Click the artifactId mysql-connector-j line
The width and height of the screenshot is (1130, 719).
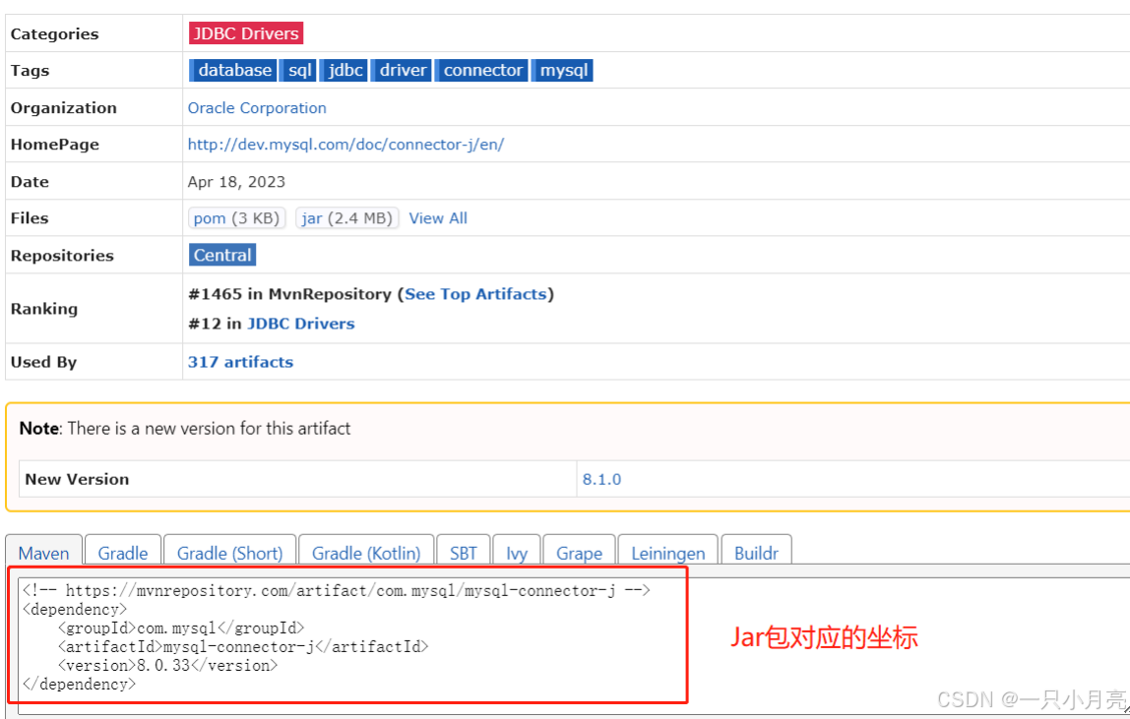[x=243, y=647]
